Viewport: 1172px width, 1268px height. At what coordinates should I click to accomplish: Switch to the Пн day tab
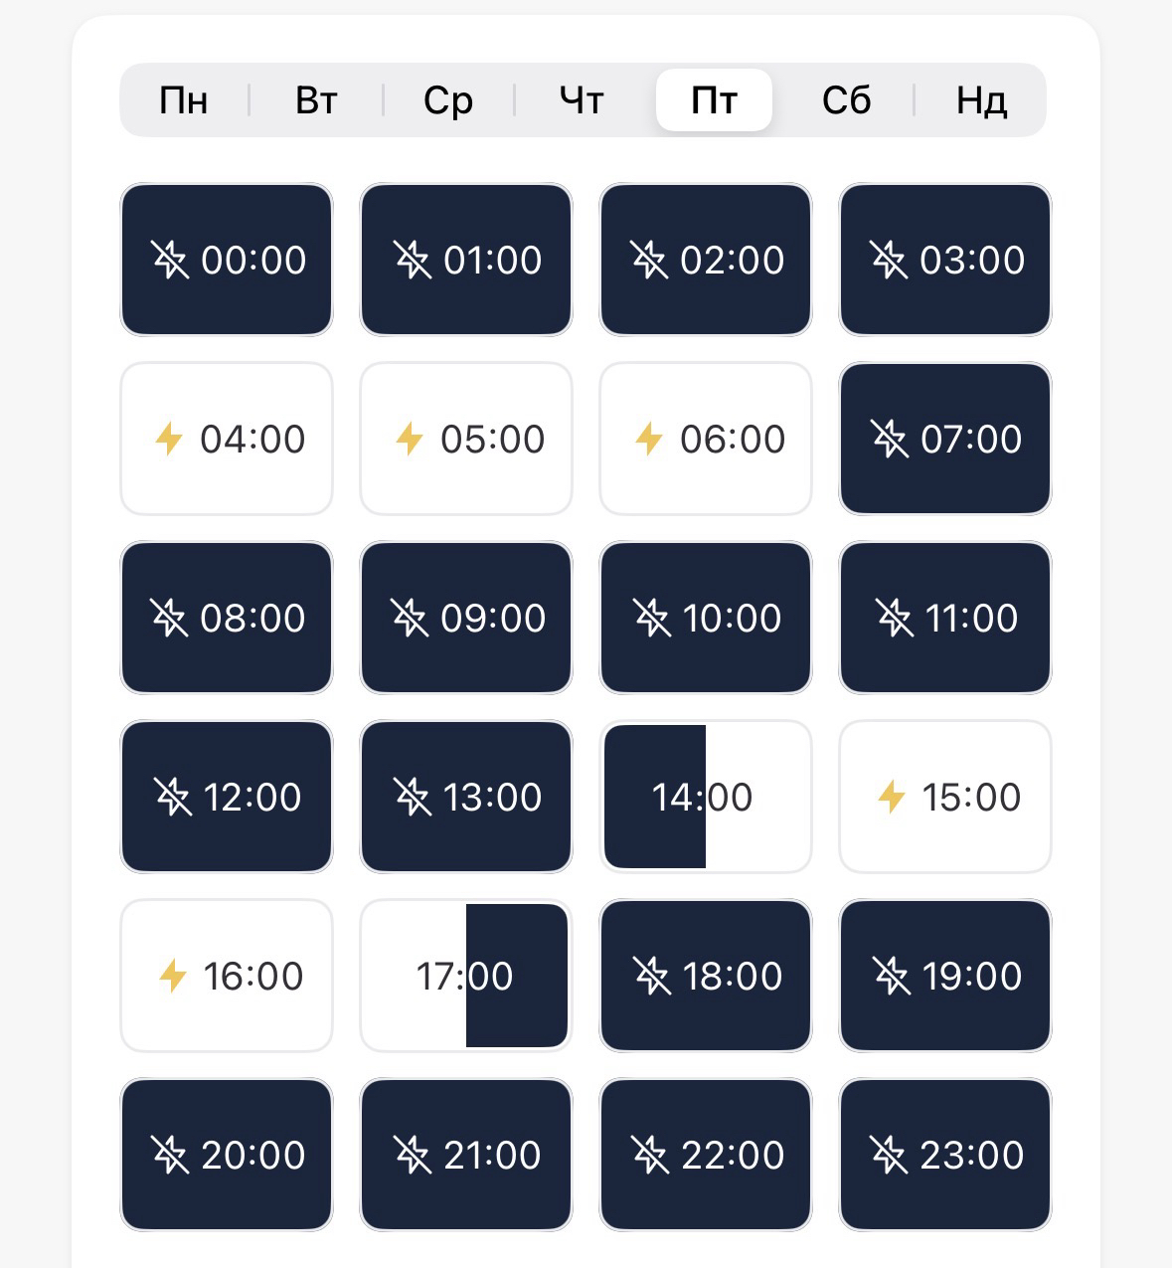184,100
